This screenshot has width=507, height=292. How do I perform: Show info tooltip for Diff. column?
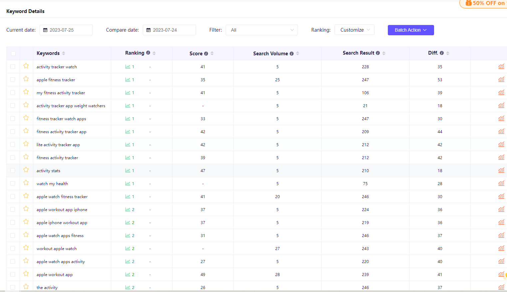pos(442,53)
